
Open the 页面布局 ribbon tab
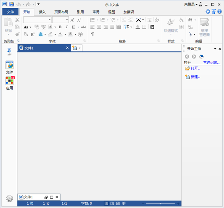(61, 12)
